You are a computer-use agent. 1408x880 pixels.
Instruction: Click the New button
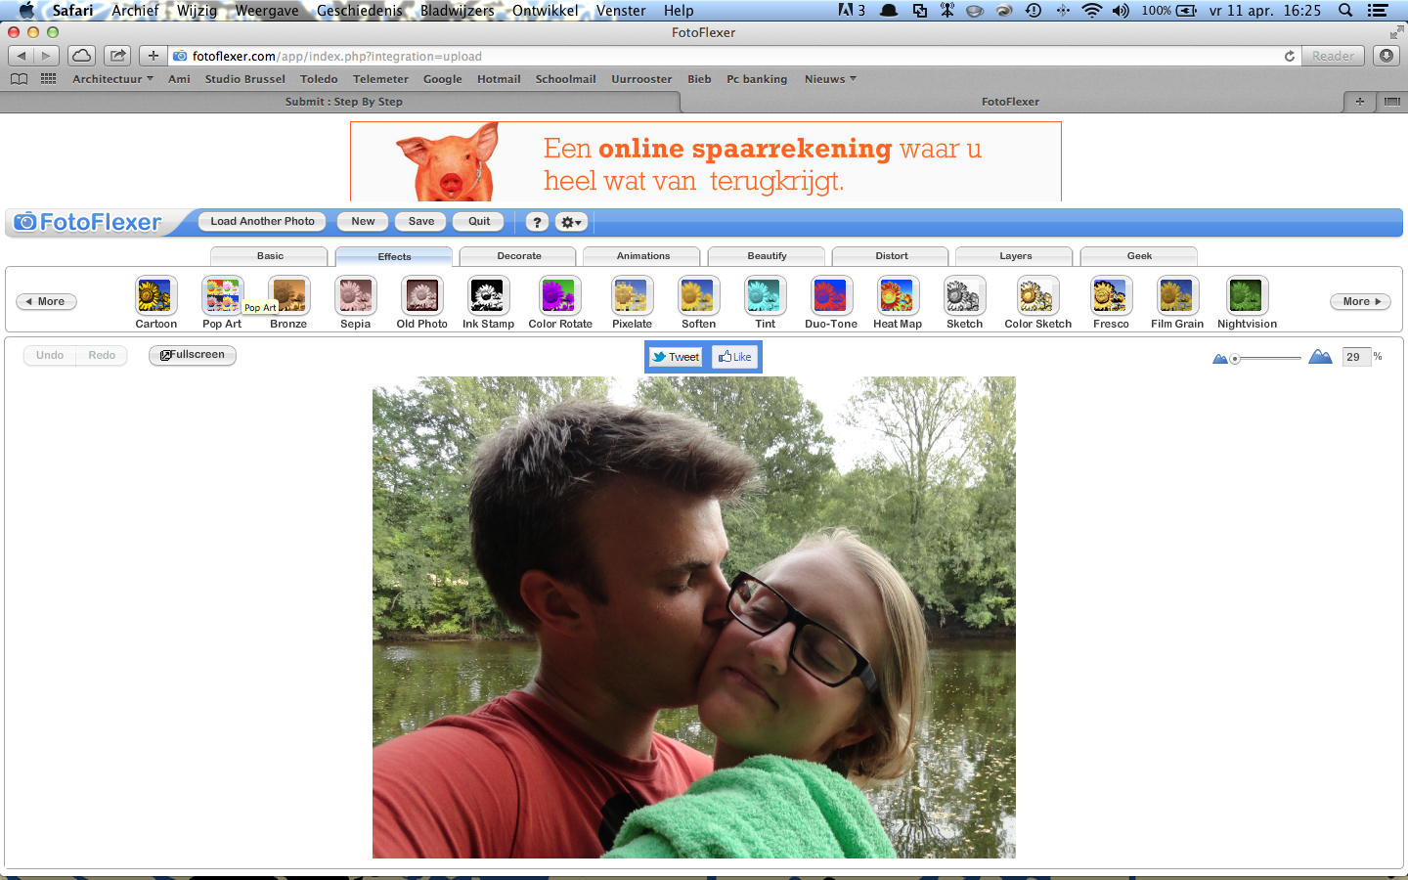[x=363, y=222]
